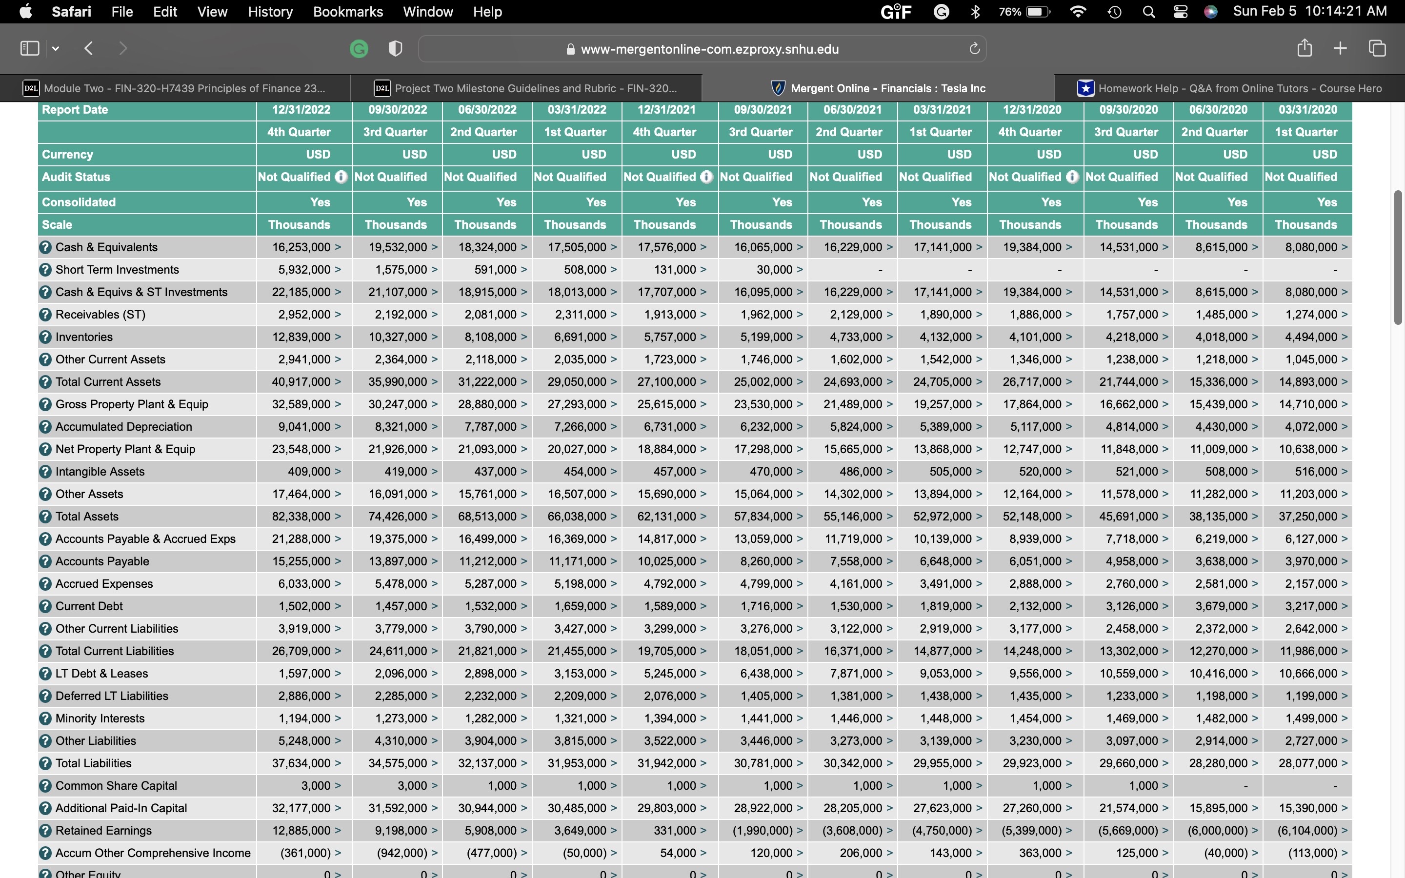This screenshot has width=1405, height=878.
Task: Click help icon next to Total Current Assets
Action: [45, 382]
